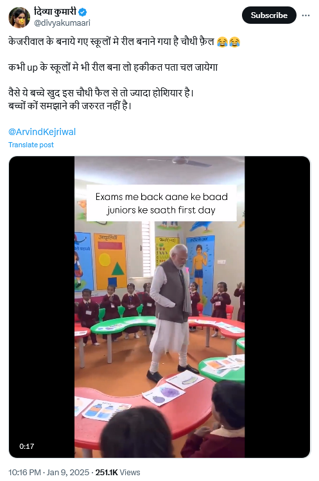Click the left black bar of the video
Screen dimensions: 319x481
click(x=42, y=307)
